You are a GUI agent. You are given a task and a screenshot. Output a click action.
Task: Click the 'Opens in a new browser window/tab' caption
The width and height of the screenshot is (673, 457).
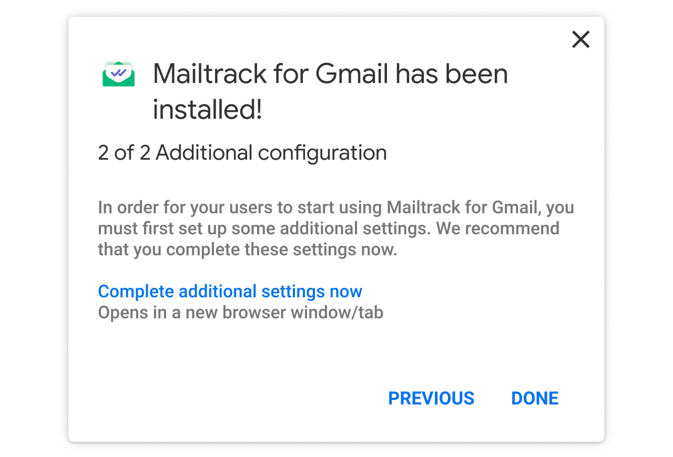click(240, 313)
